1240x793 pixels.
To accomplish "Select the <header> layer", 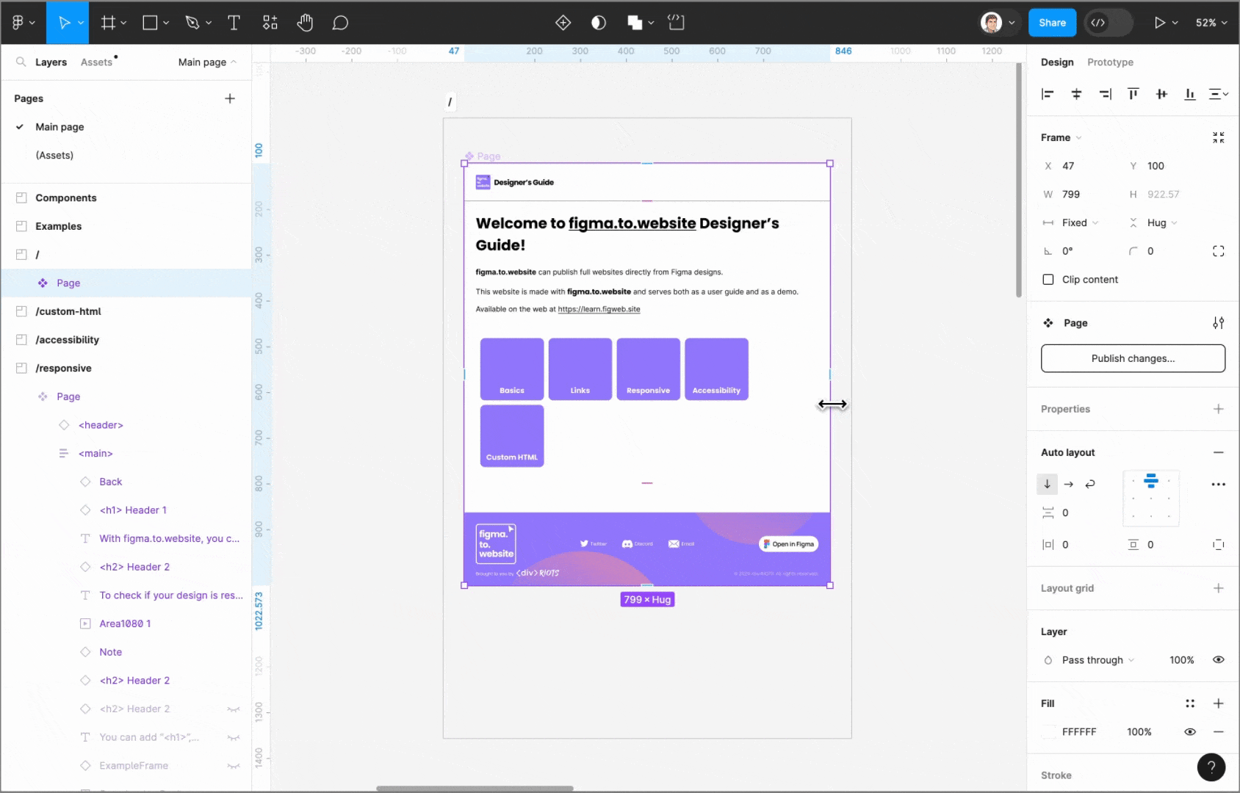I will tap(101, 424).
